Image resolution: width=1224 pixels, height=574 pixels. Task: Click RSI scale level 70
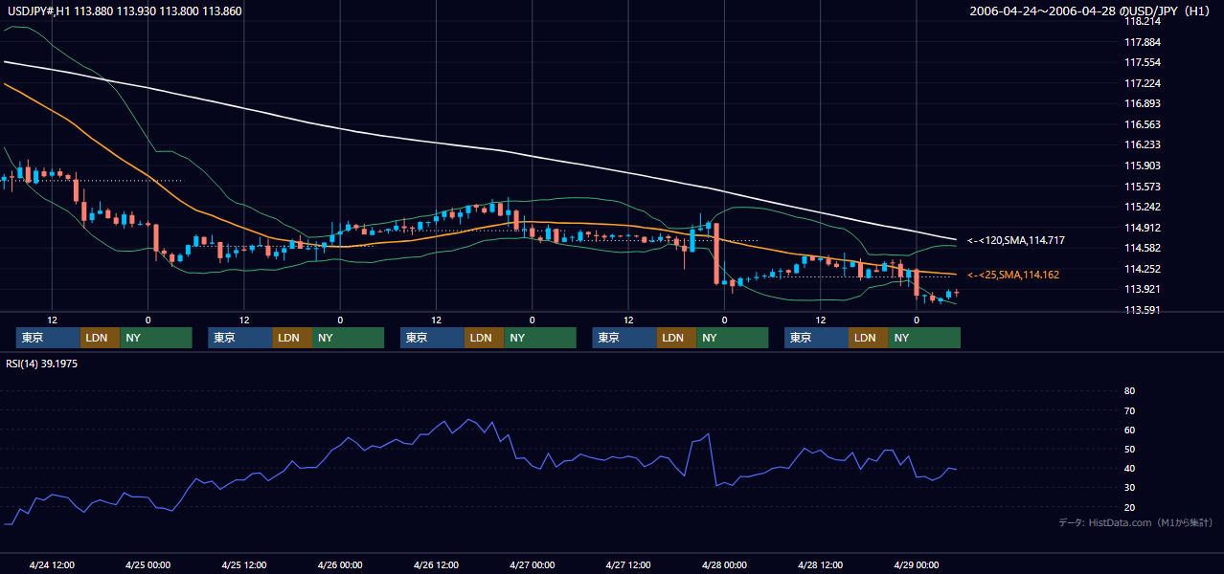coord(1129,410)
